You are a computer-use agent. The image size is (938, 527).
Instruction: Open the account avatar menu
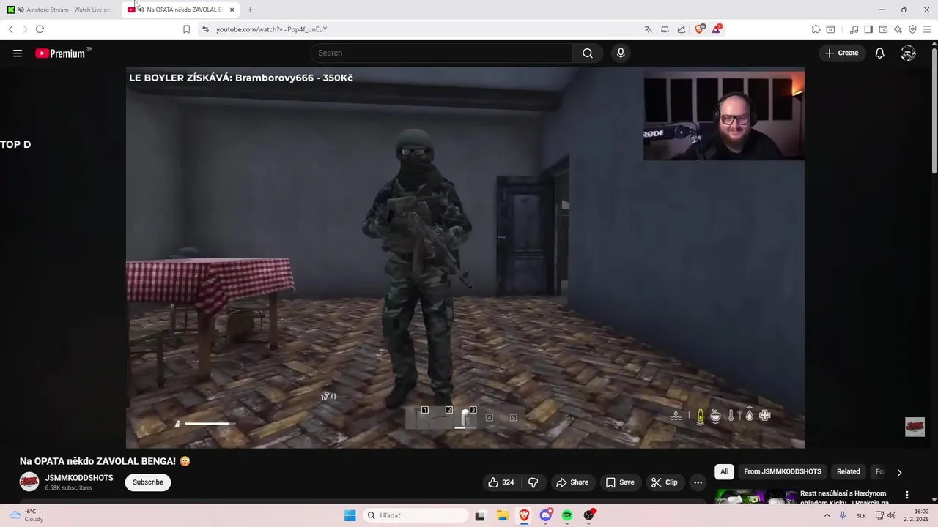click(909, 53)
